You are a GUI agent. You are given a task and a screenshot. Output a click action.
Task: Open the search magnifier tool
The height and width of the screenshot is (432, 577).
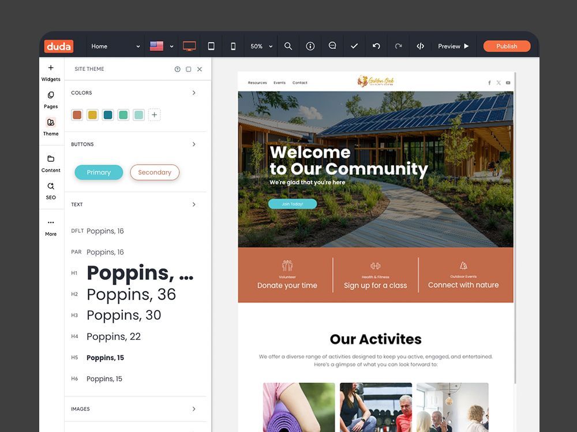[288, 46]
